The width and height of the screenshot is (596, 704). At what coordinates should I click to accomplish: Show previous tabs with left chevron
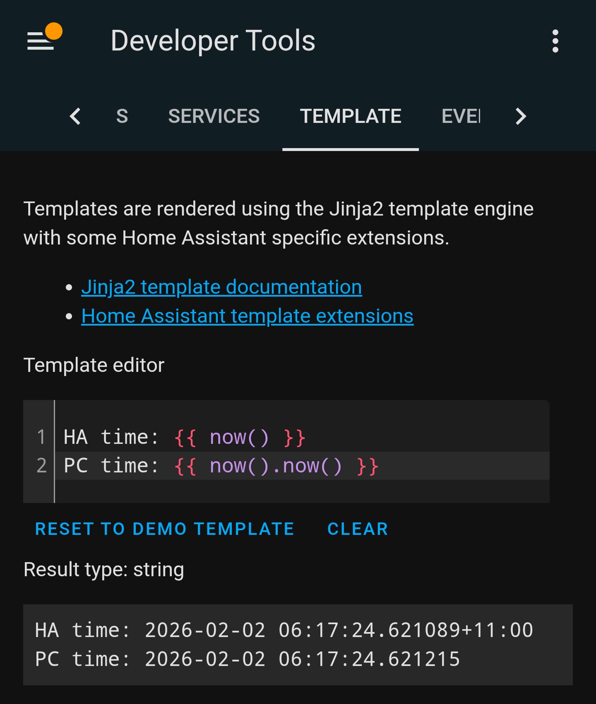click(x=75, y=116)
